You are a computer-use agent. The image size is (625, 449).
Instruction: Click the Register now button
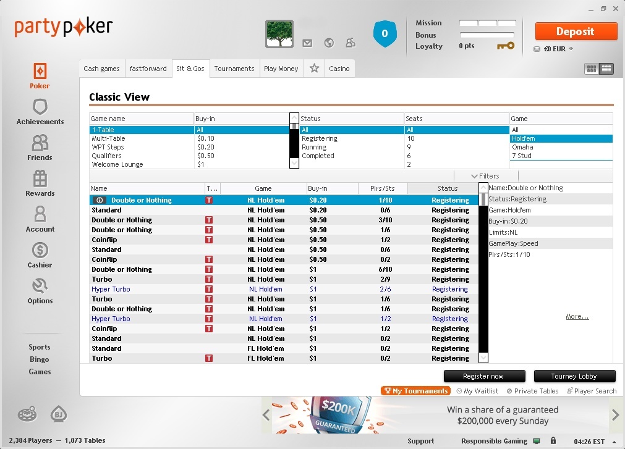click(x=484, y=376)
